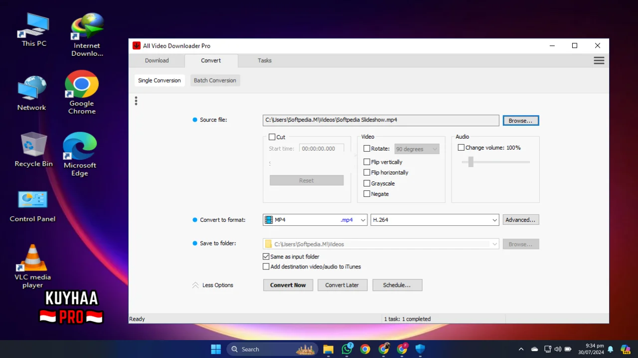Show hidden system tray icons
Screen dimensions: 638x358
click(521, 349)
